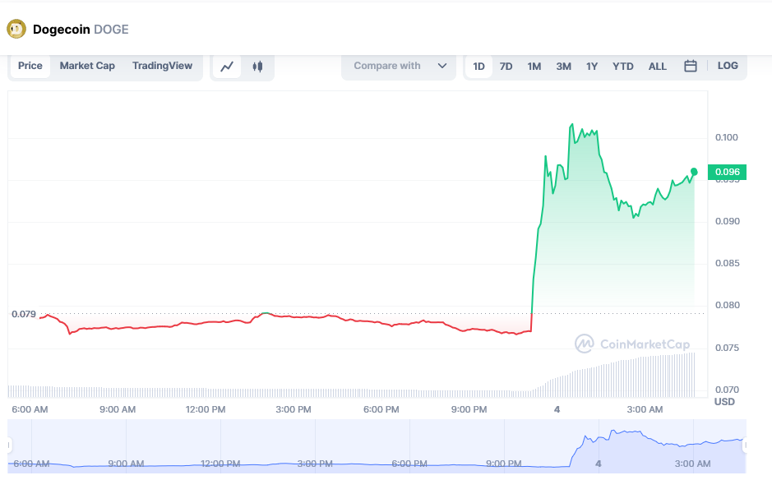
Task: Select the ALL time range
Action: (657, 67)
